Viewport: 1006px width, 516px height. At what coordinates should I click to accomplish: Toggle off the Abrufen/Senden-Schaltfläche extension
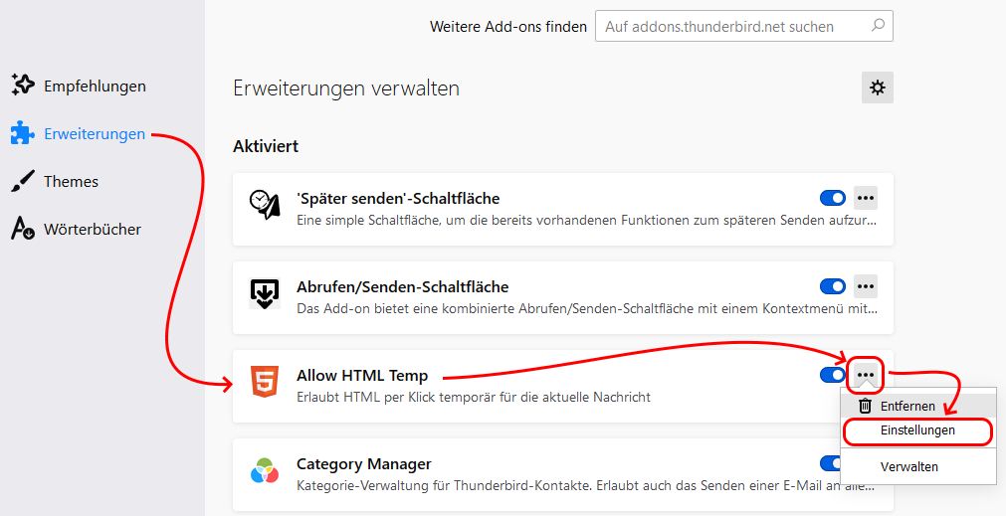(833, 286)
